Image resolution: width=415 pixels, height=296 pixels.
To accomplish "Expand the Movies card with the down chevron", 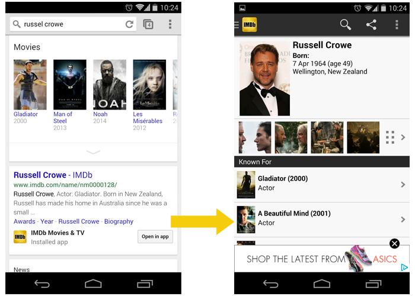I will click(x=93, y=152).
